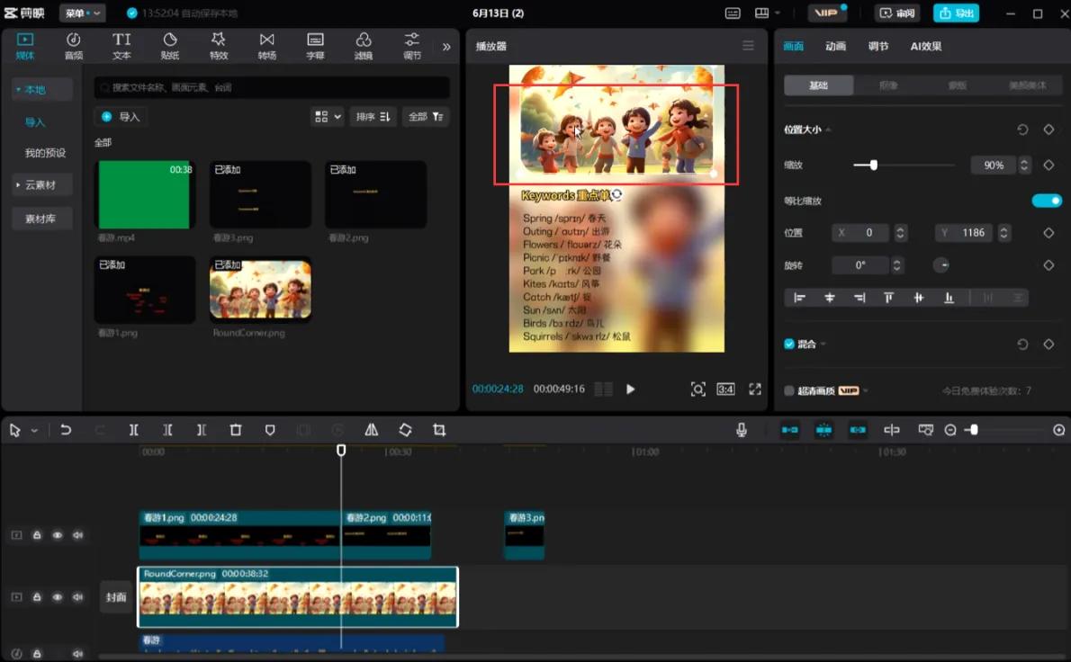Open fullscreen preview in the player
This screenshot has width=1071, height=662.
click(755, 389)
